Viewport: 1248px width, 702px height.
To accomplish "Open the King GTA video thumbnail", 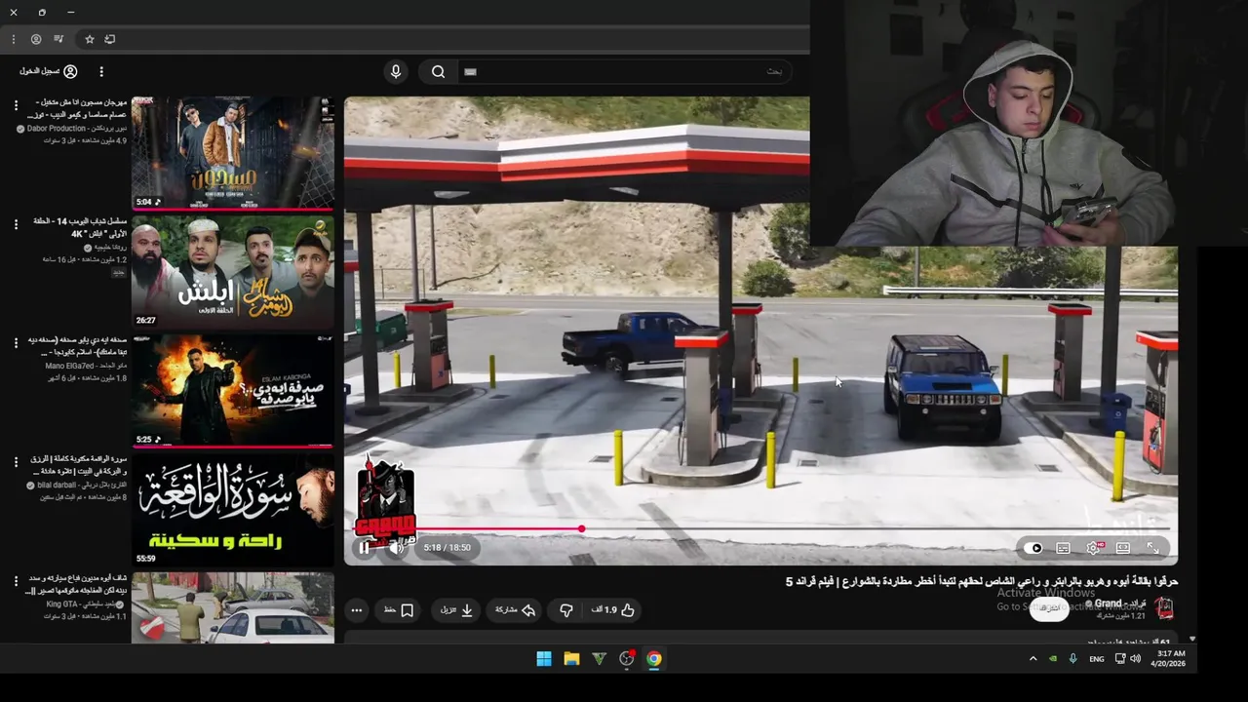I will click(x=233, y=608).
